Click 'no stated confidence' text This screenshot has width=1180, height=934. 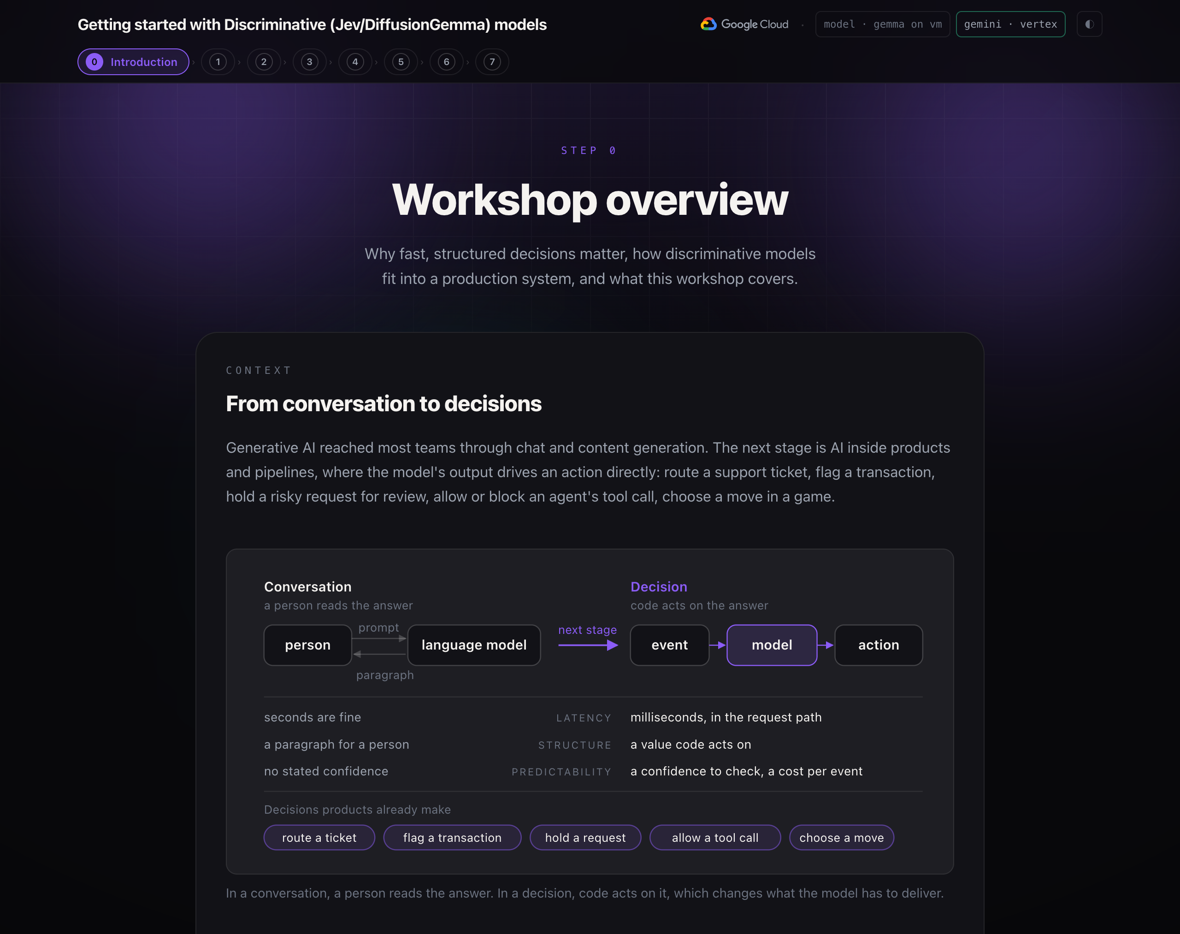[x=326, y=772]
